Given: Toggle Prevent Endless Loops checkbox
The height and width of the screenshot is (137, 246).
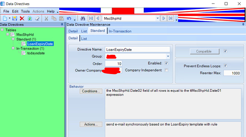Looking at the screenshot, I should (225, 65).
